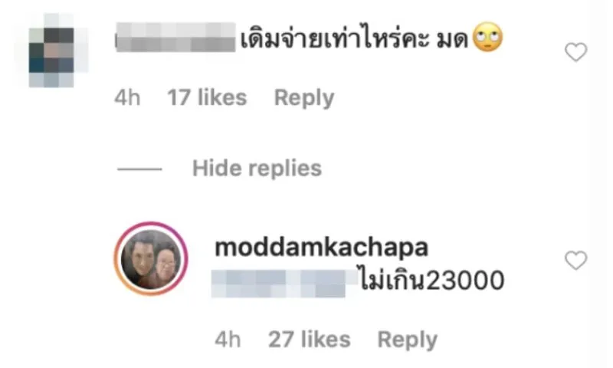The height and width of the screenshot is (368, 613).
Task: Click the reply text ไม่เกิน23000
Action: point(431,280)
